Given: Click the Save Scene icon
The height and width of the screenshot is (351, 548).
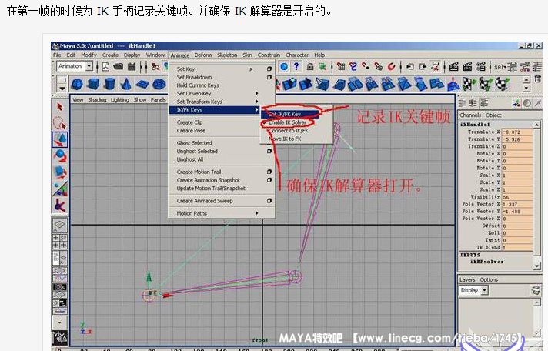Looking at the screenshot, I should pyautogui.click(x=132, y=66).
